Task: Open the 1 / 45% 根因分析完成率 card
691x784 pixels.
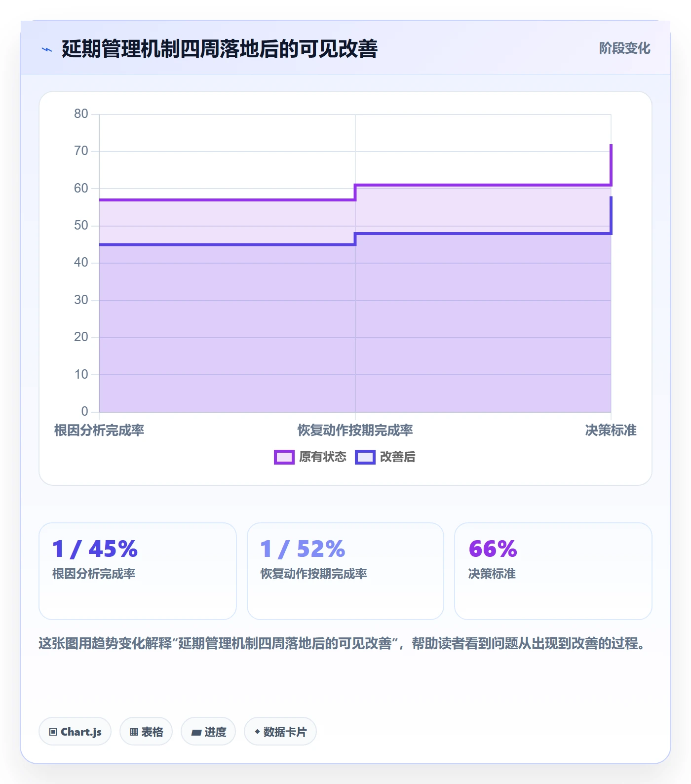Action: [x=138, y=571]
